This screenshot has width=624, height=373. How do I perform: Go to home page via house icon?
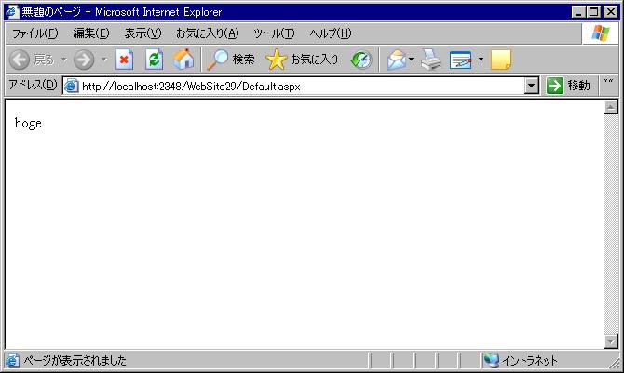pyautogui.click(x=183, y=60)
